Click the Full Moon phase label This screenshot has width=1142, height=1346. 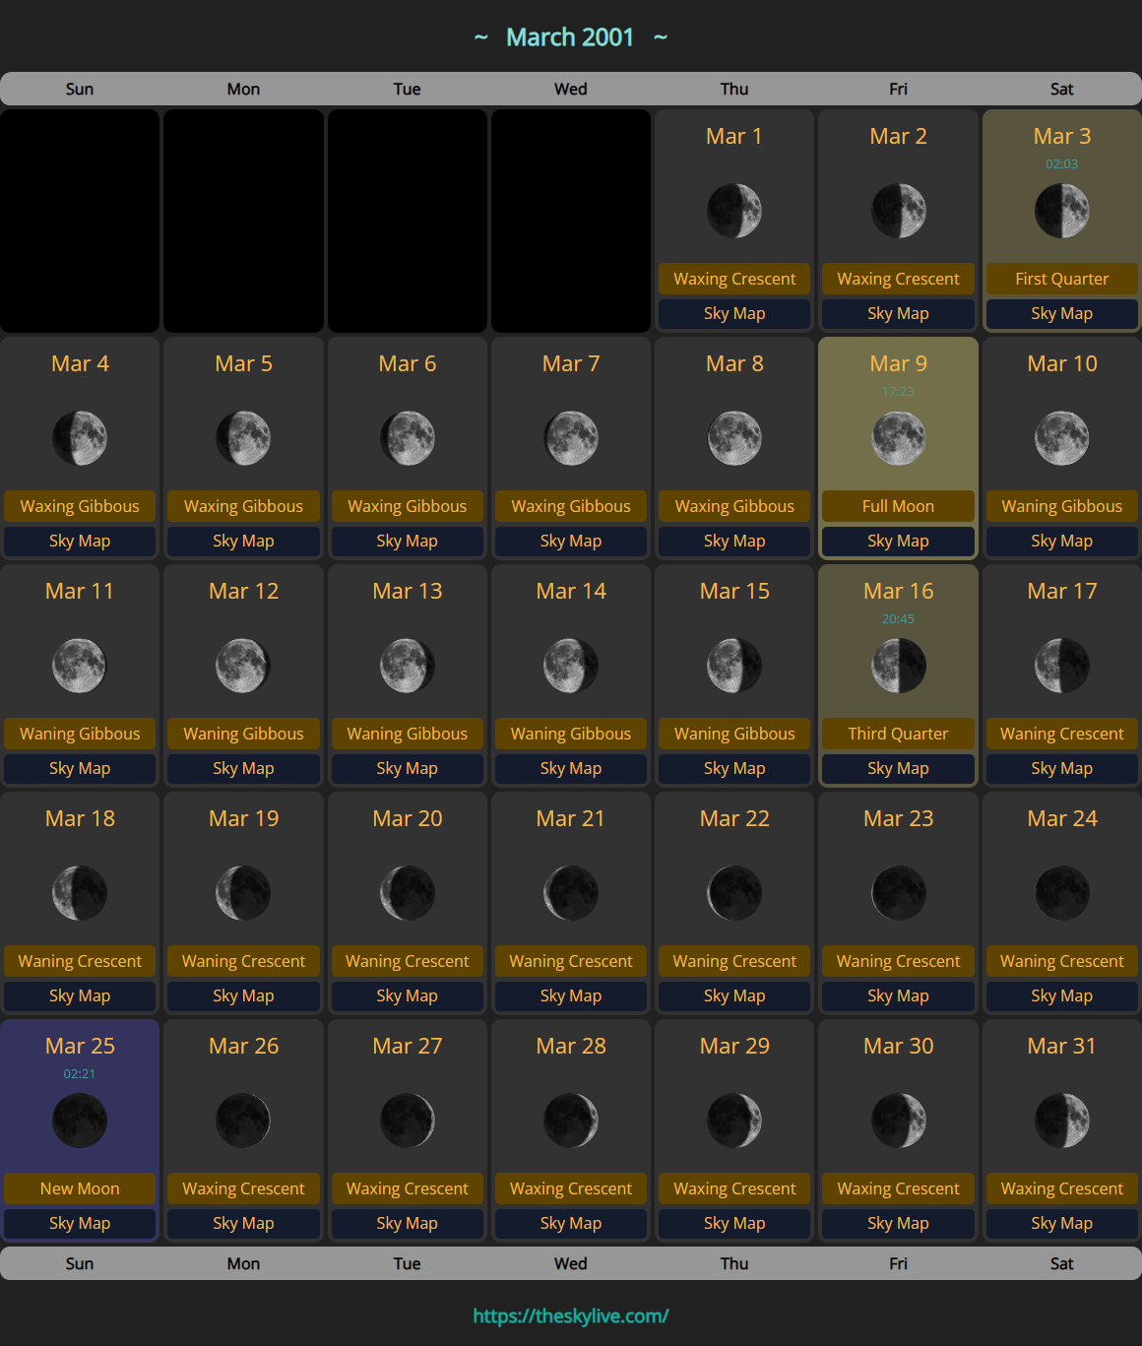click(x=898, y=506)
